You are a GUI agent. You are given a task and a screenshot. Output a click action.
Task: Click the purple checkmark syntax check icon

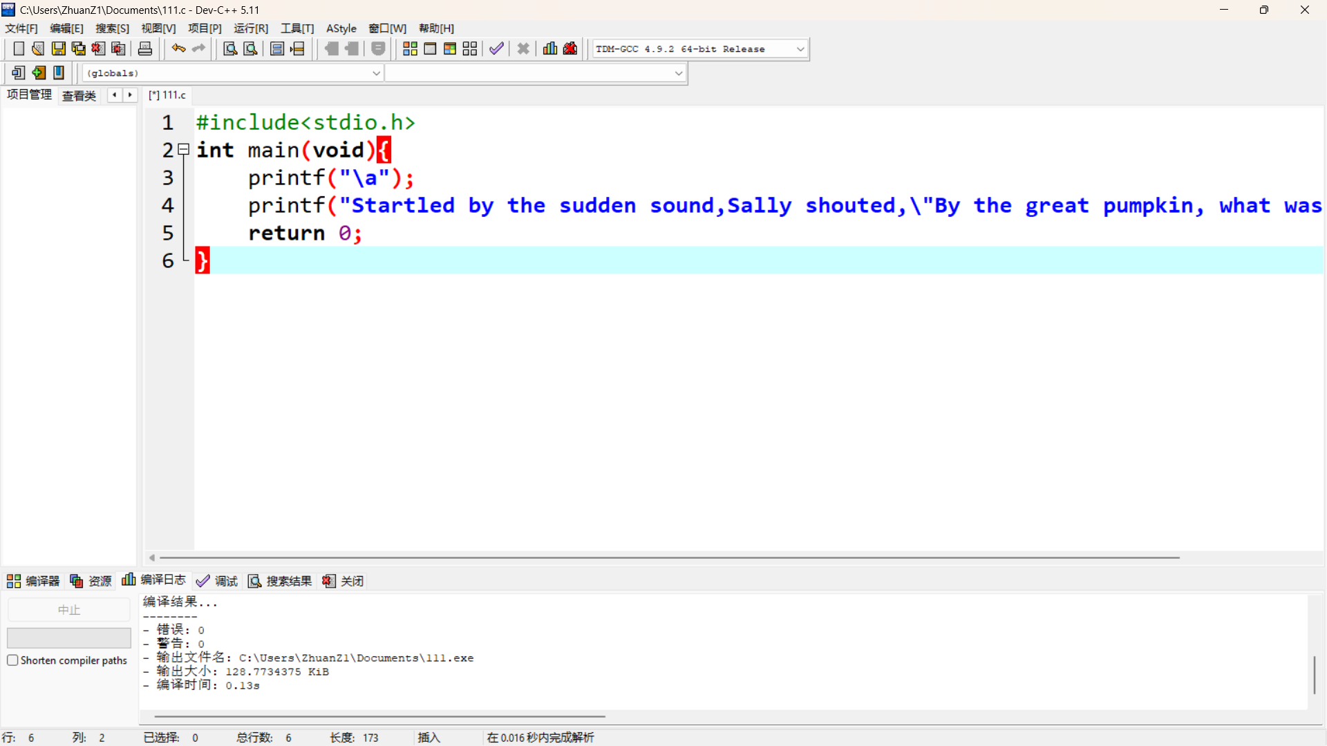pos(496,48)
